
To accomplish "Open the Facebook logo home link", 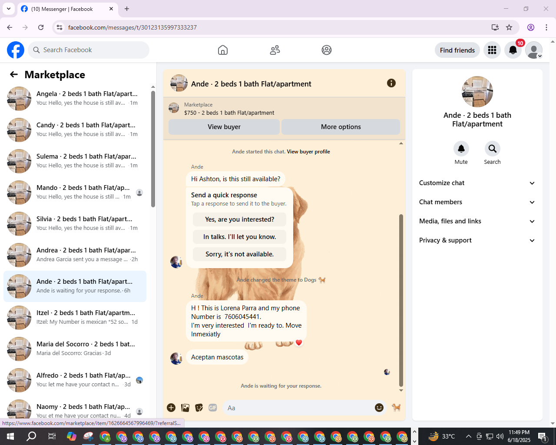I will 16,50.
